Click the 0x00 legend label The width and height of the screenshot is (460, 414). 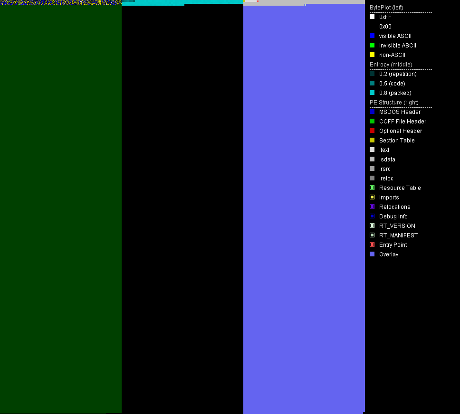coord(385,27)
